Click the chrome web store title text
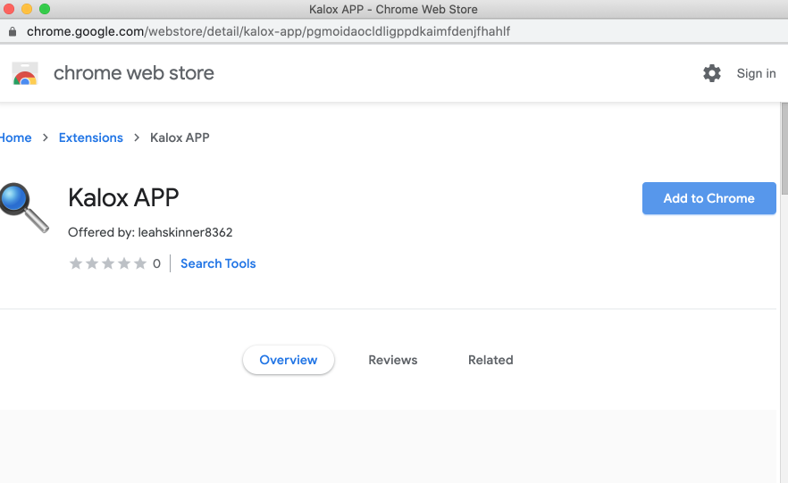 pyautogui.click(x=134, y=73)
